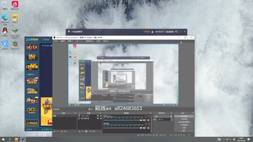Open settings gear for 桌面音频 mixer track
This screenshot has height=142, width=253.
148,128
